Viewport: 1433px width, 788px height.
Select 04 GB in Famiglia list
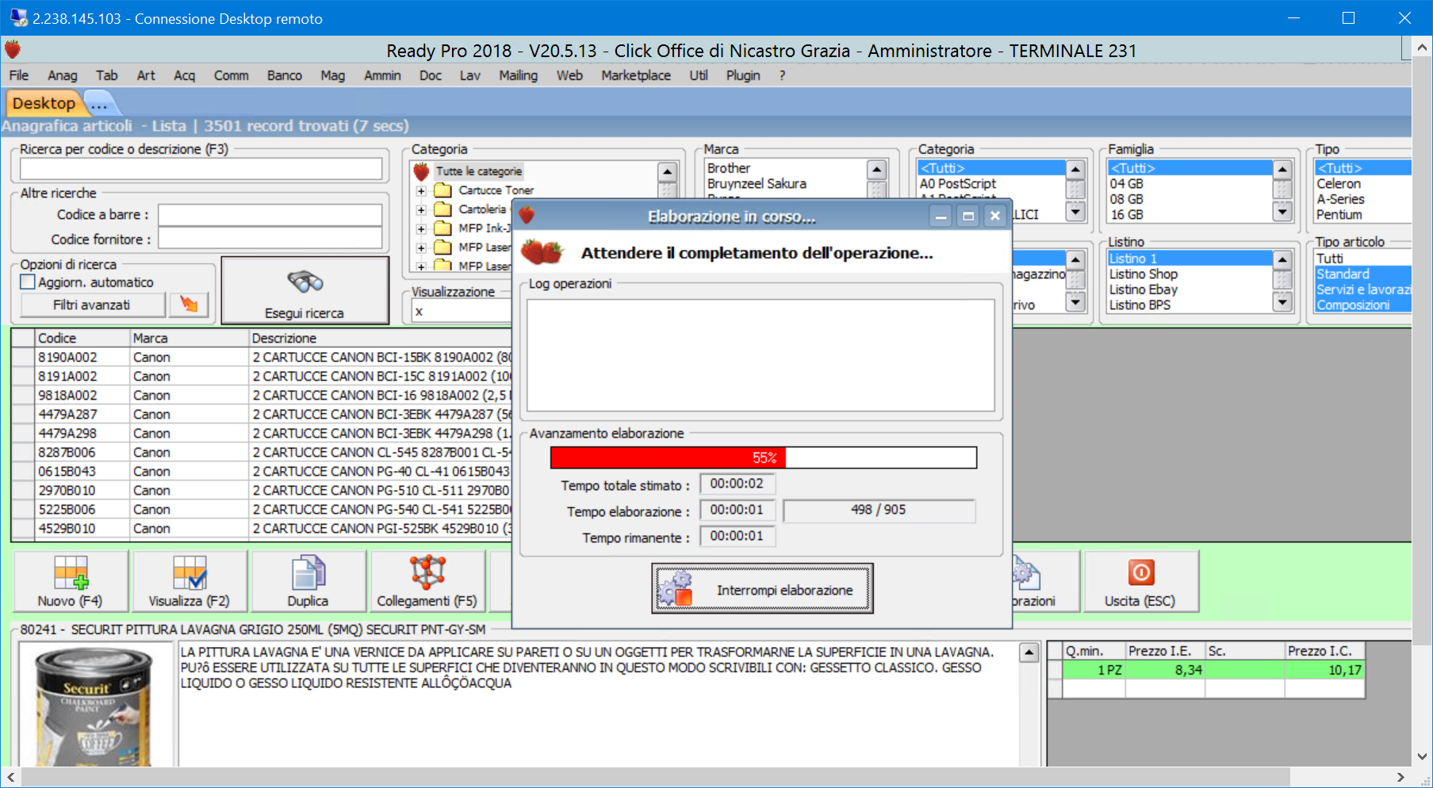(x=1126, y=184)
